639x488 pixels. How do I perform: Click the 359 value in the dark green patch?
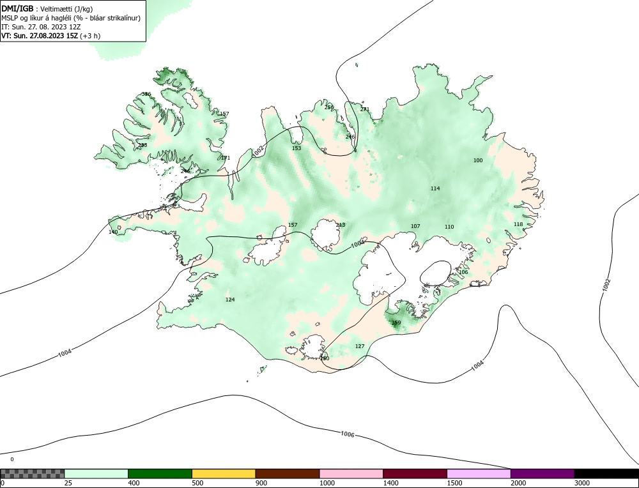pos(396,323)
